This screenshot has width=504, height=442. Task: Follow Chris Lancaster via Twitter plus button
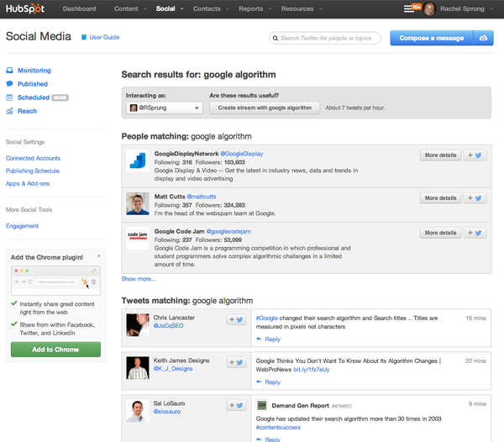pyautogui.click(x=236, y=319)
